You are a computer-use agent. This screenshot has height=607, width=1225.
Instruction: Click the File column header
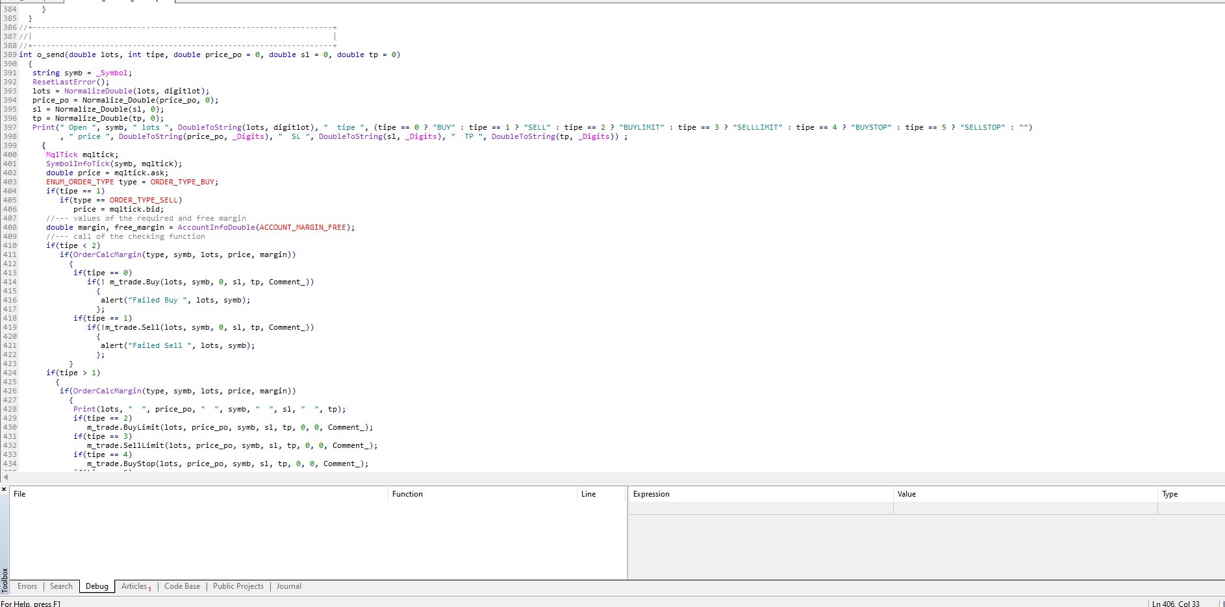(x=199, y=494)
